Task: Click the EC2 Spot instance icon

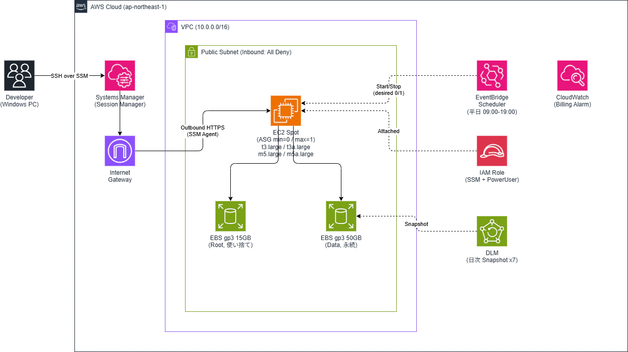Action: coord(286,110)
